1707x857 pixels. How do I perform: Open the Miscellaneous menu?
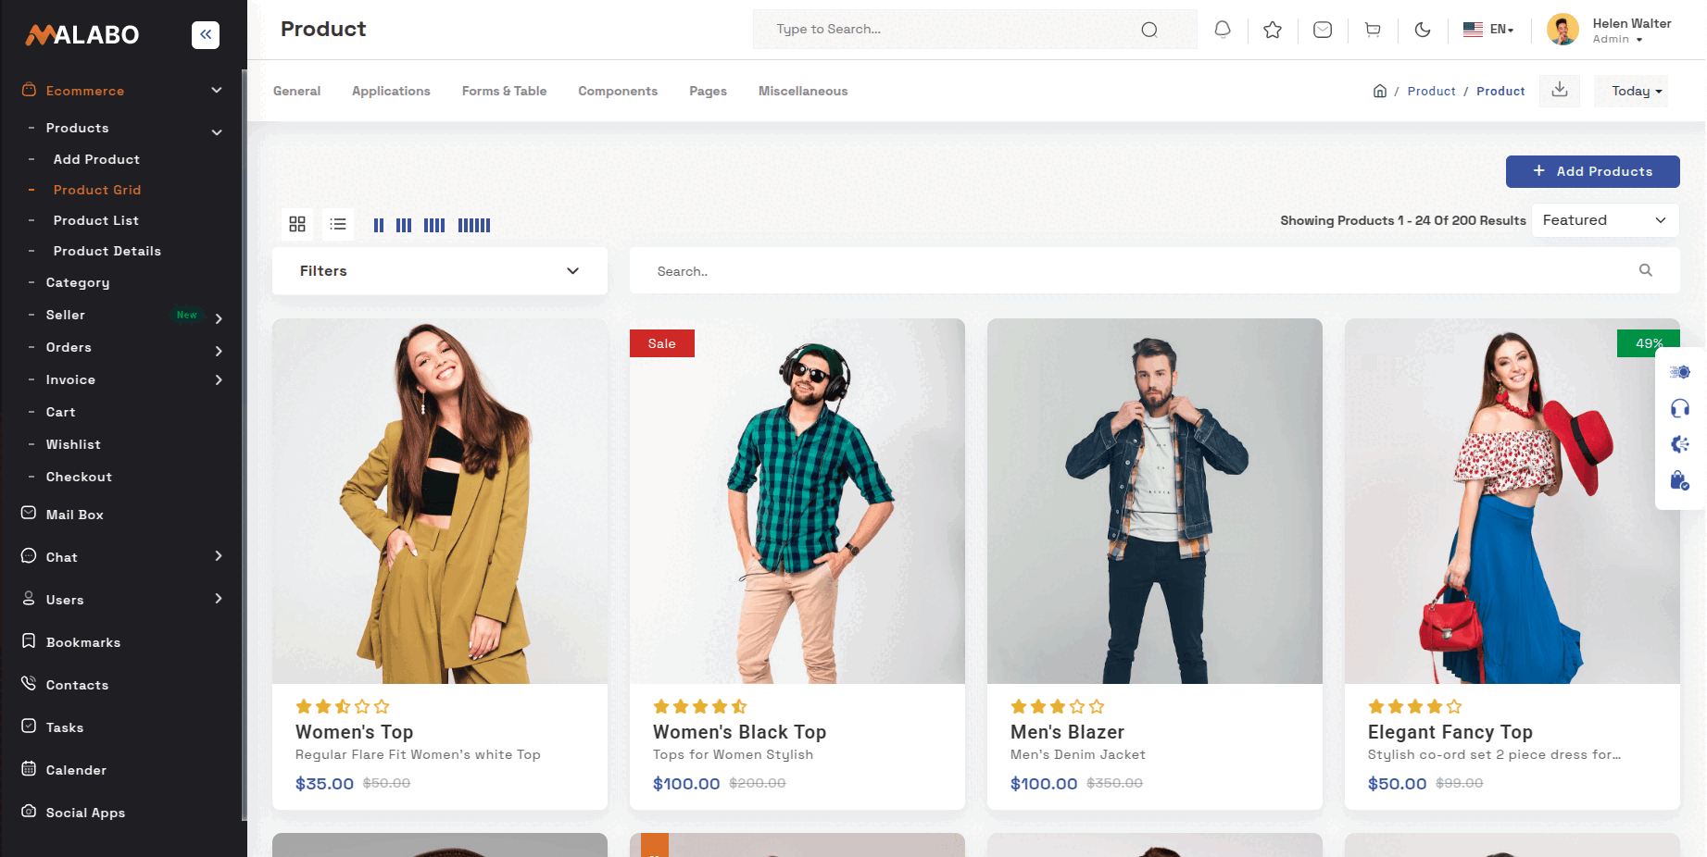(x=803, y=91)
